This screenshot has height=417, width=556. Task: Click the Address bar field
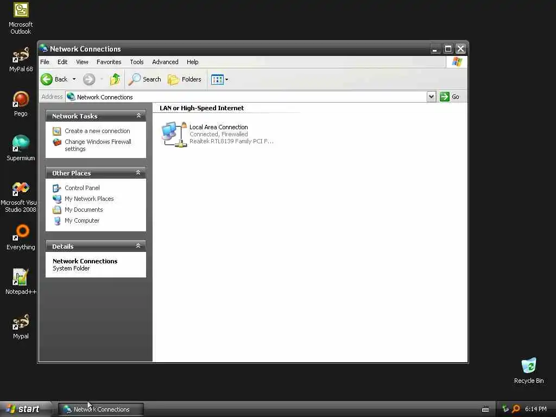(246, 97)
